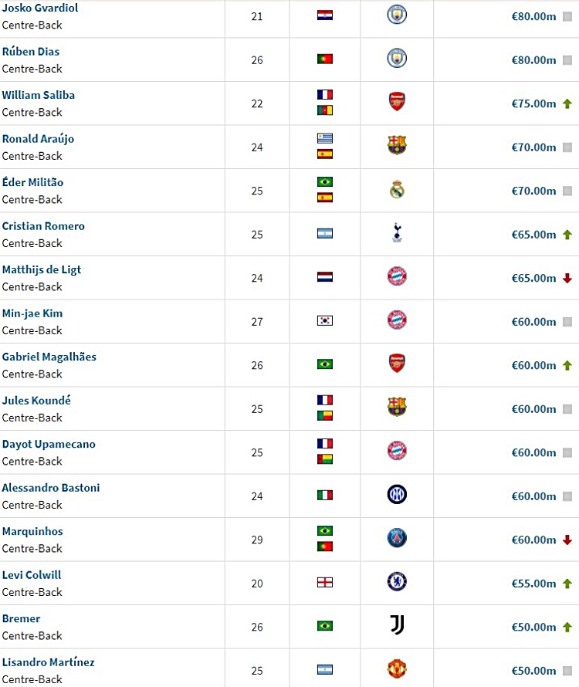The height and width of the screenshot is (687, 579).
Task: Click Inter Milan crest beside Alessandro Bastoni
Action: [x=397, y=494]
